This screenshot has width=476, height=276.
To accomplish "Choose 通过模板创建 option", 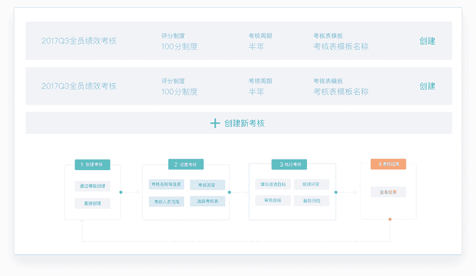I will pos(92,186).
